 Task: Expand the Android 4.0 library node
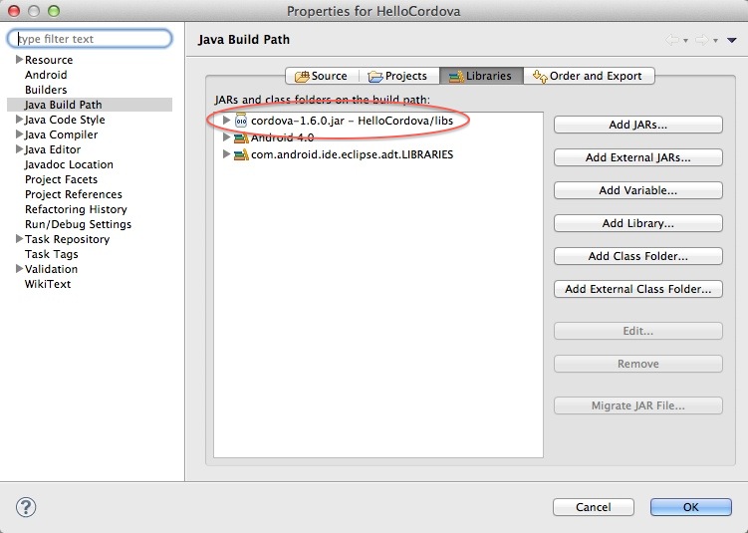pos(227,138)
